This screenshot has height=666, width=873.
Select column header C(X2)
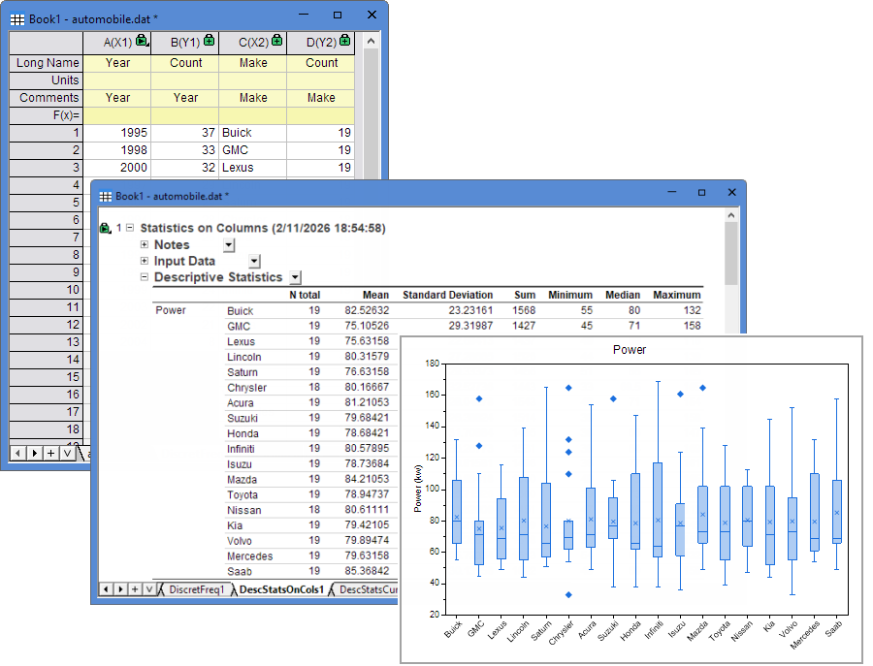click(253, 43)
